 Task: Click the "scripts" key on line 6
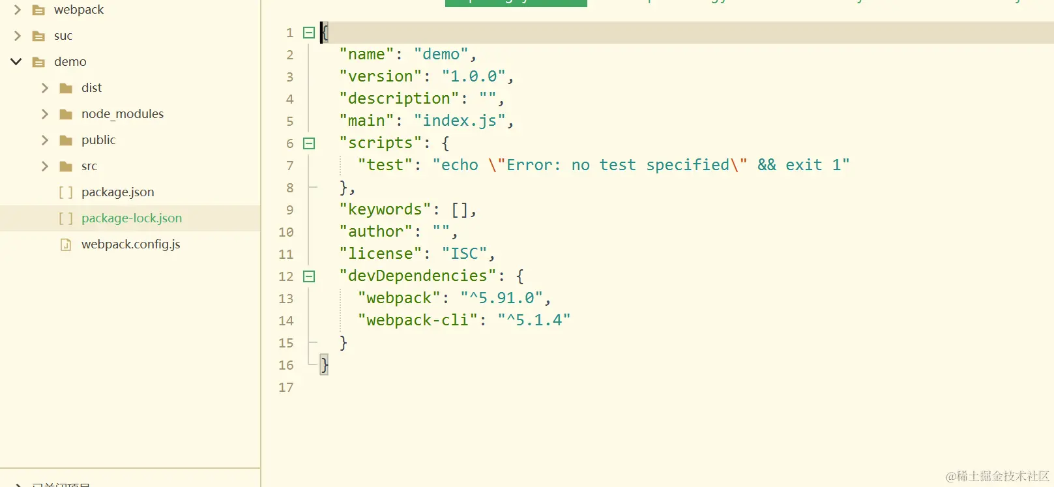click(x=381, y=143)
